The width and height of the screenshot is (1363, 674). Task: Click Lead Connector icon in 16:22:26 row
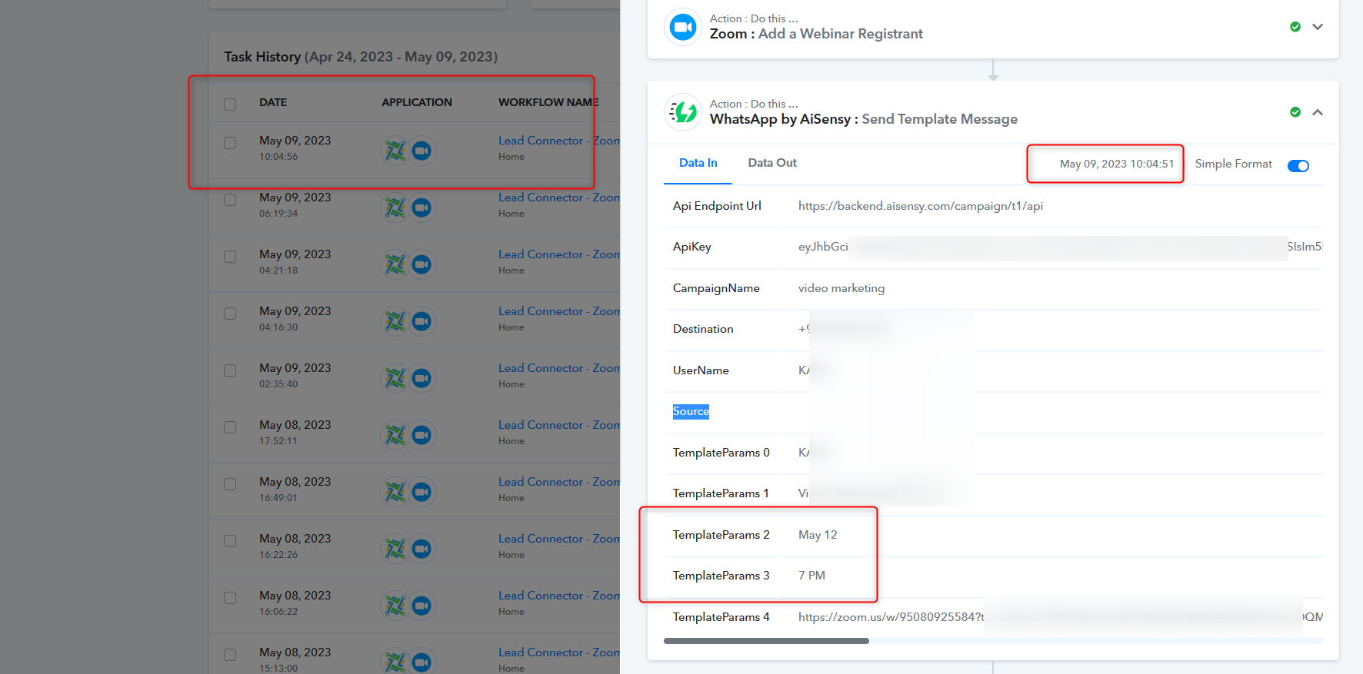click(x=395, y=549)
